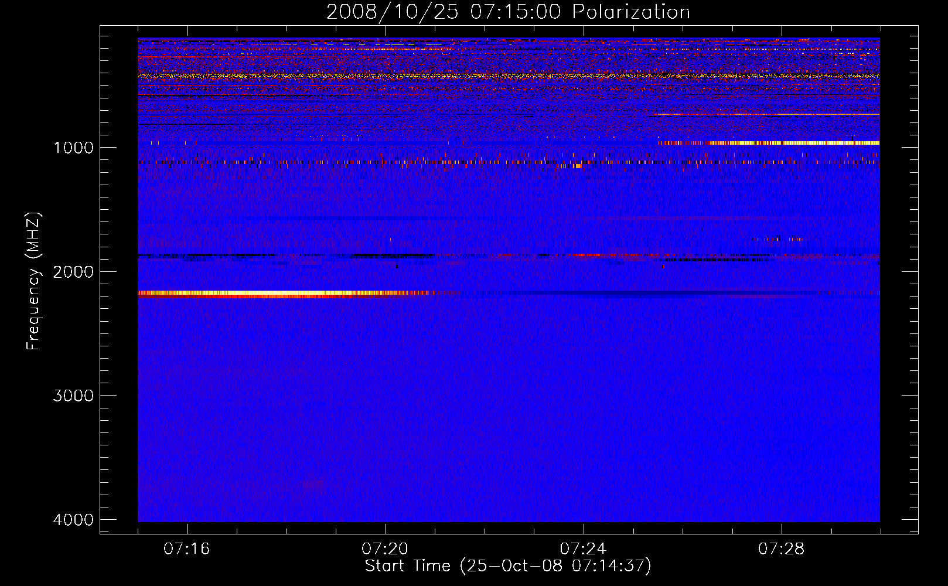Viewport: 948px width, 586px height.
Task: Select the 'Frequency (MHZ)' axis label
Action: (33, 281)
